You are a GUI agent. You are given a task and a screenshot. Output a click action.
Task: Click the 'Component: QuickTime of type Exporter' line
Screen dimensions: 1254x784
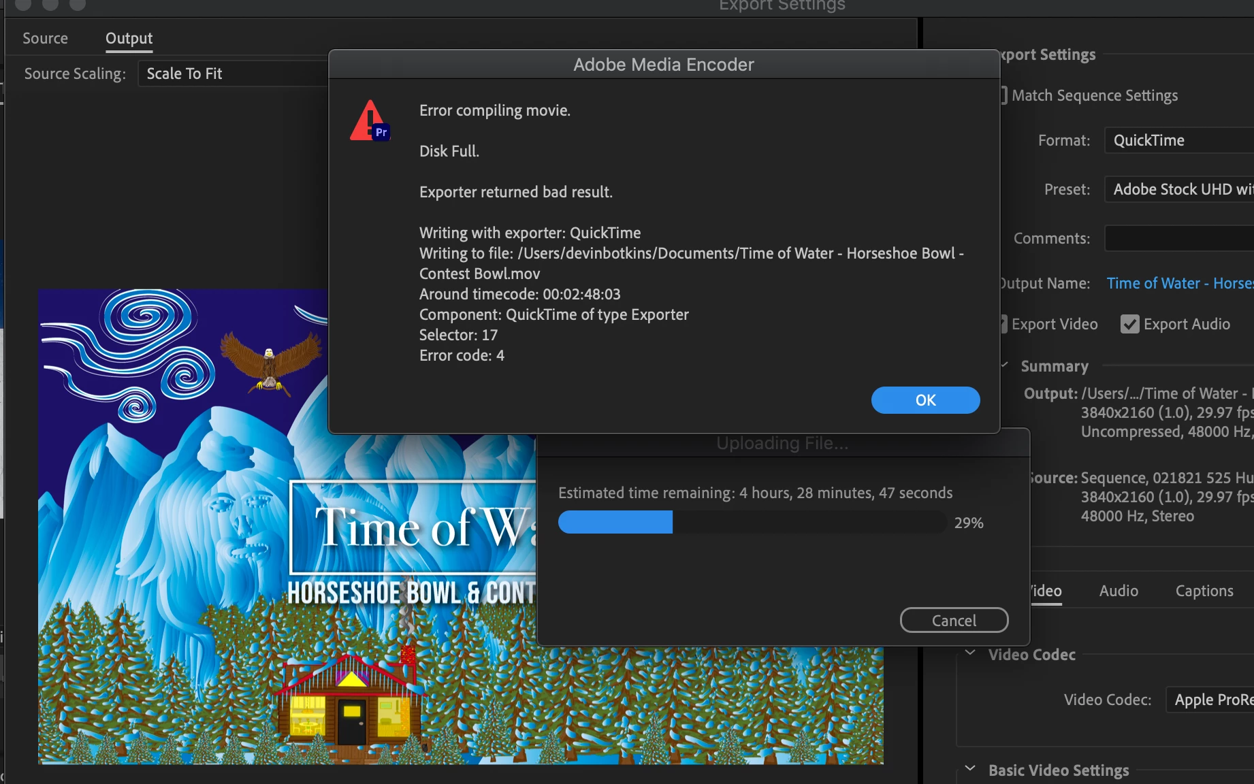coord(554,314)
